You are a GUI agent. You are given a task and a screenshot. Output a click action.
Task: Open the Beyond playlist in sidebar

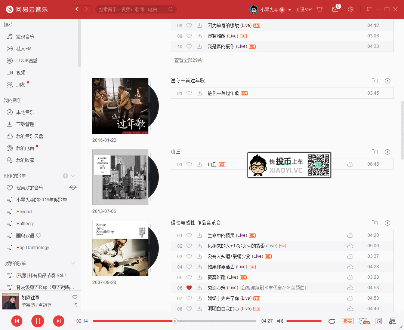pyautogui.click(x=24, y=211)
